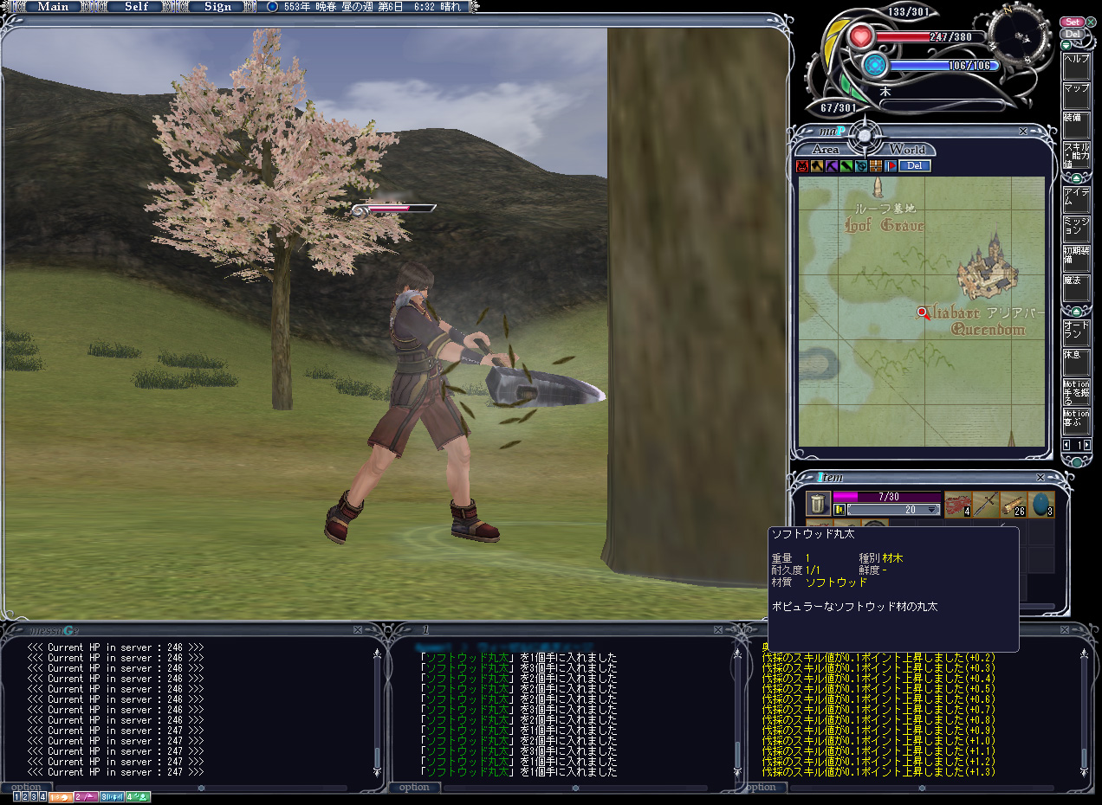Image resolution: width=1102 pixels, height=805 pixels.
Task: Open option tab of right log window
Action: coord(761,788)
